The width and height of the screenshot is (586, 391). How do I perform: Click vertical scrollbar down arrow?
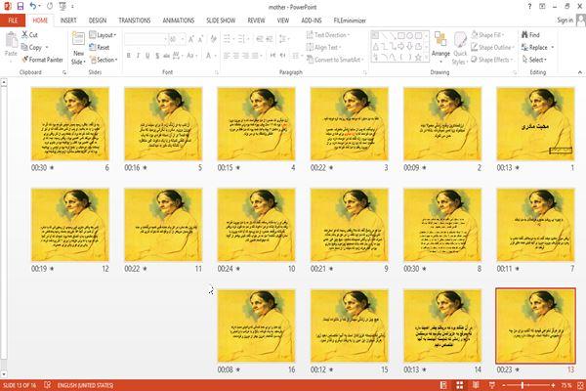[x=4, y=374]
